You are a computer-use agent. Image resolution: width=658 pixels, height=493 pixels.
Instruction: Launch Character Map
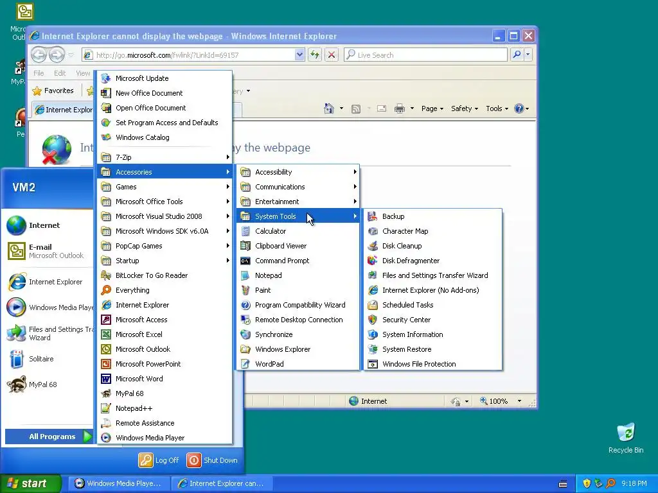tap(432, 231)
